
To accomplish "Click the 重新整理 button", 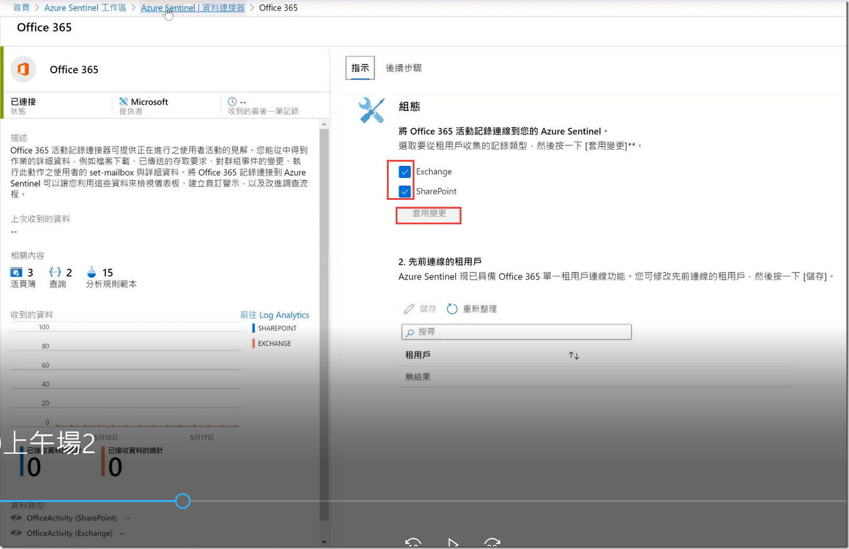I will tap(472, 309).
